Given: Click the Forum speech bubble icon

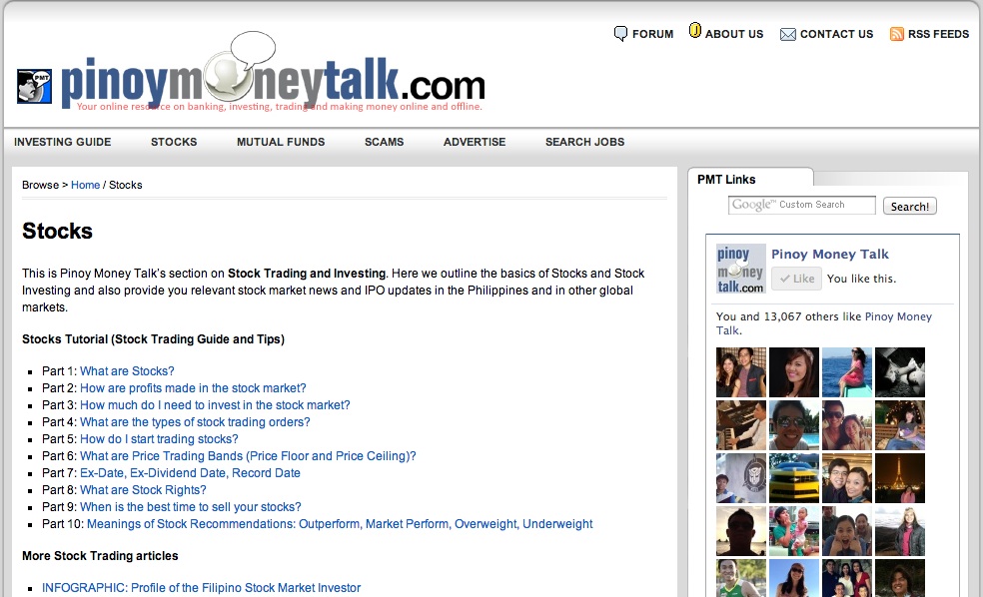Looking at the screenshot, I should (x=620, y=34).
